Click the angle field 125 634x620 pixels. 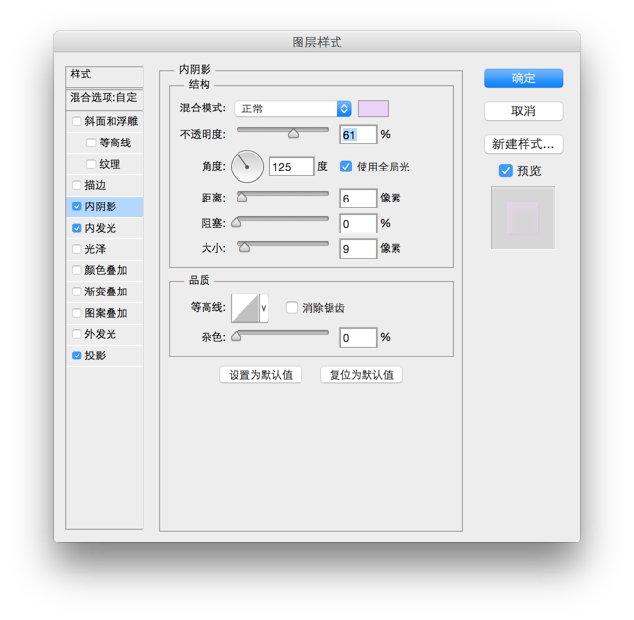point(292,167)
